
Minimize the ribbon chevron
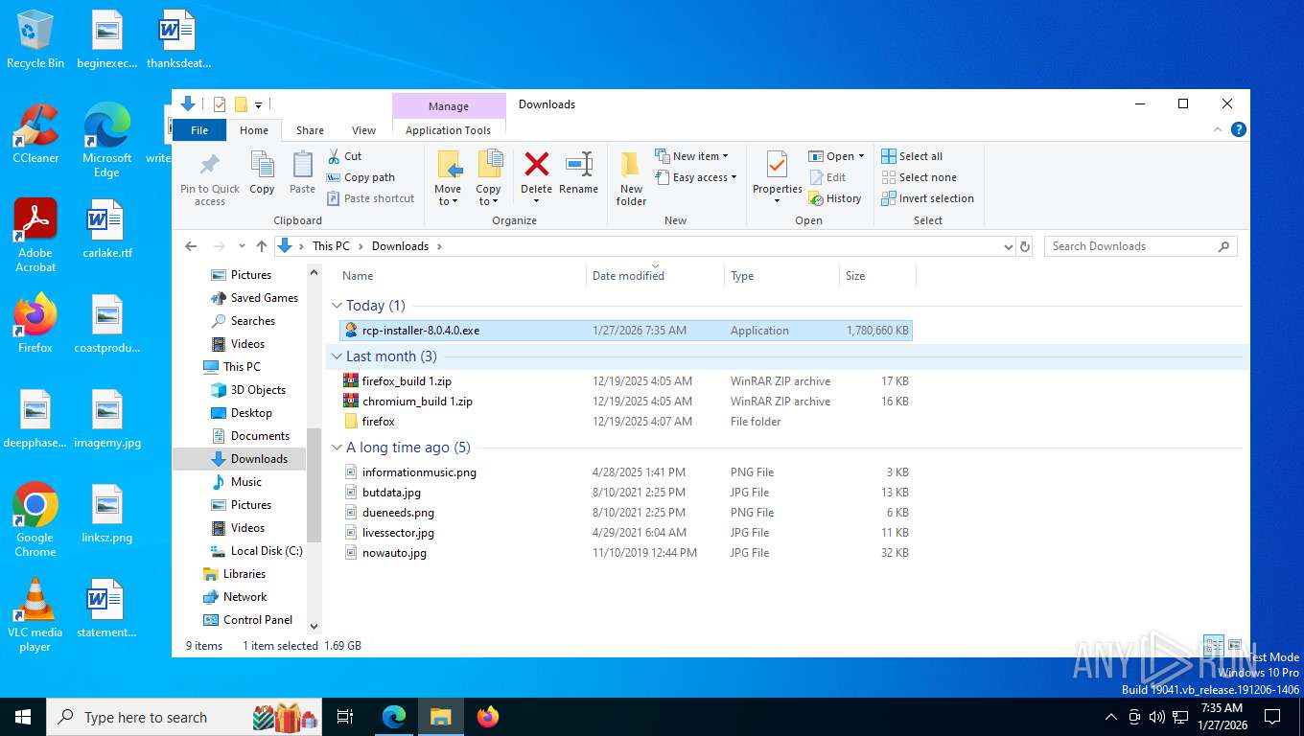point(1219,129)
